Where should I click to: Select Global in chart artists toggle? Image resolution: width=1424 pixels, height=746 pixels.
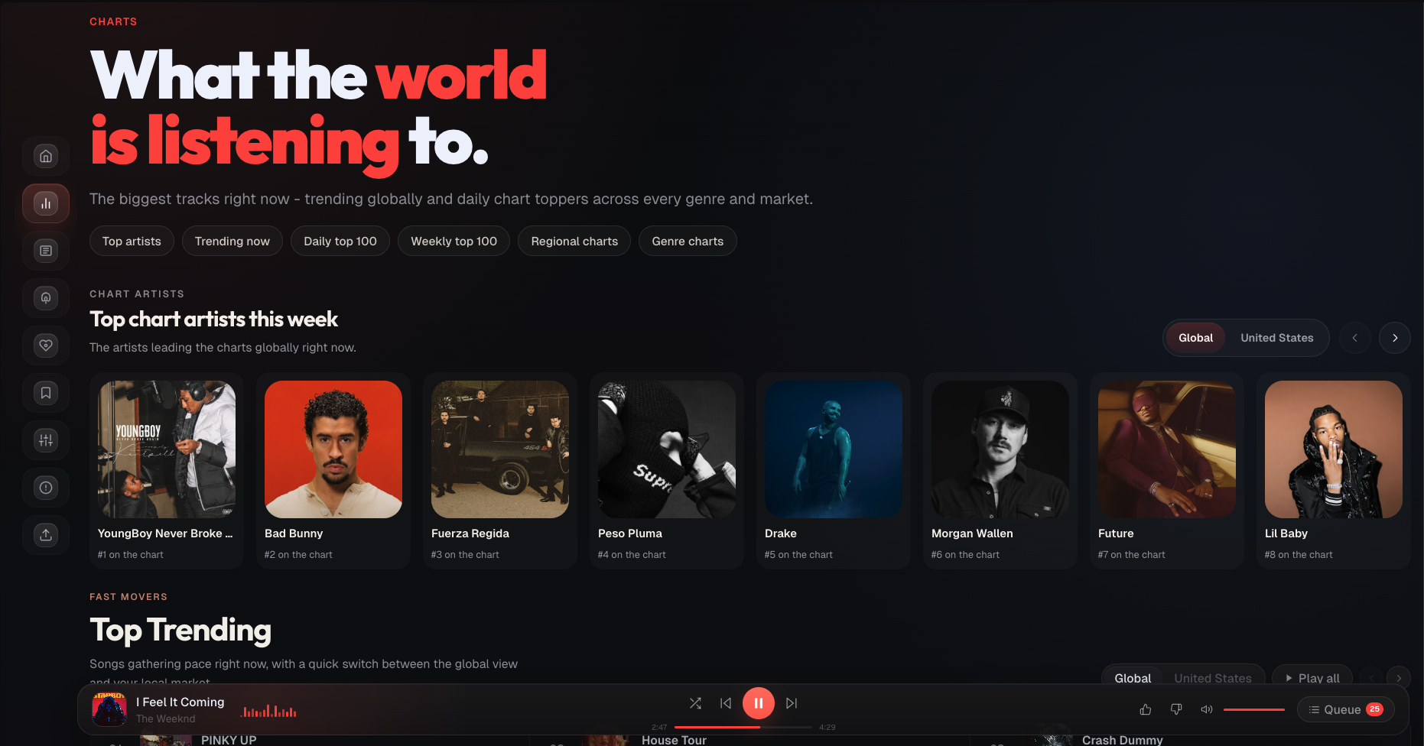[1195, 338]
